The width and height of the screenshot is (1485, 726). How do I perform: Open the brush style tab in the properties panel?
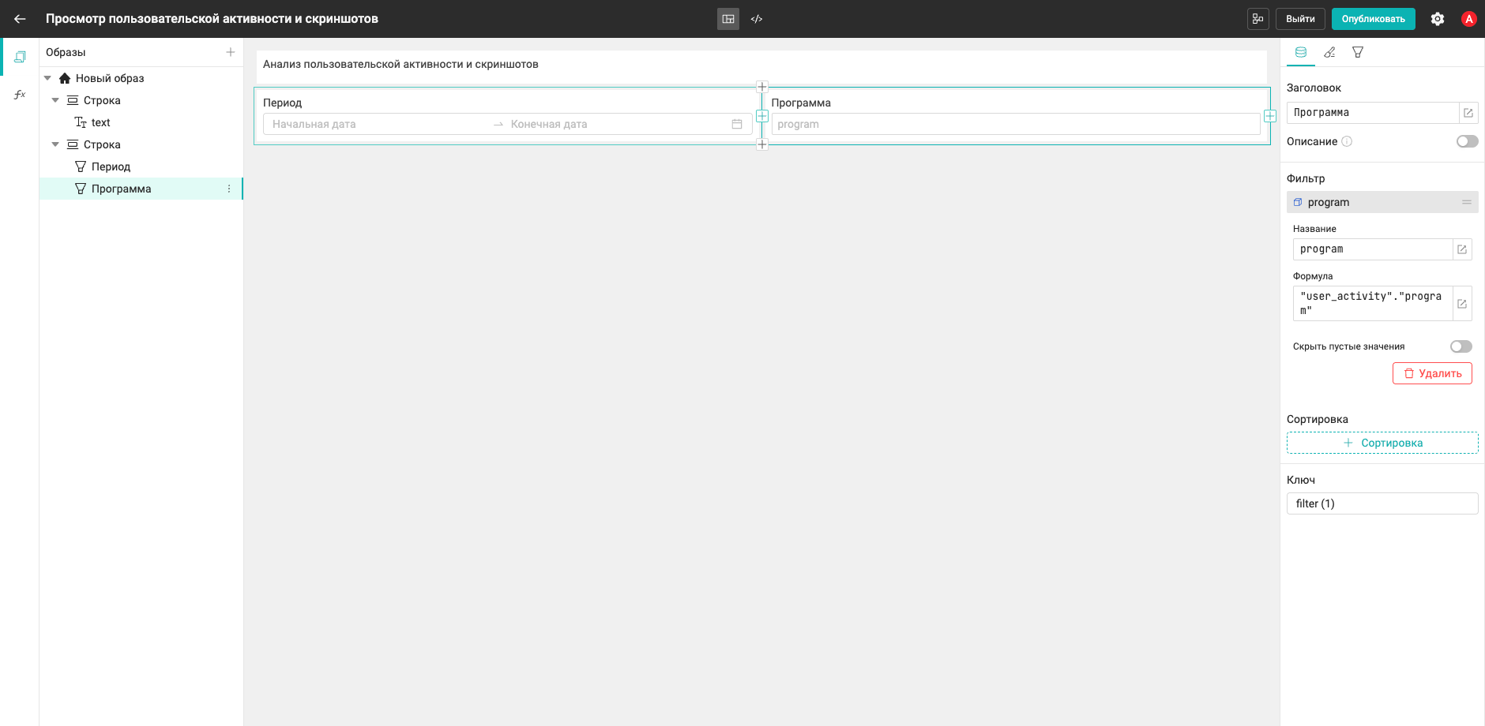[x=1329, y=52]
